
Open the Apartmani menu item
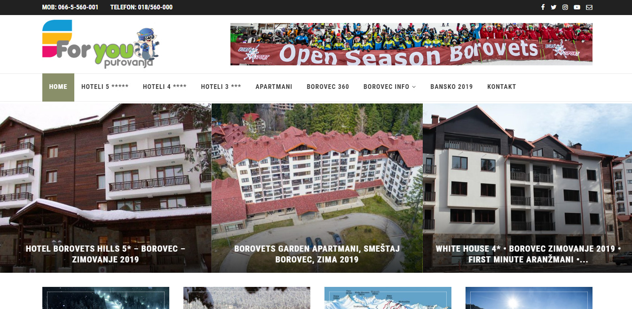tap(274, 87)
